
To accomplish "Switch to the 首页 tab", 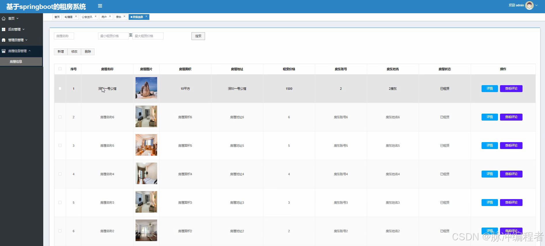I will click(57, 17).
